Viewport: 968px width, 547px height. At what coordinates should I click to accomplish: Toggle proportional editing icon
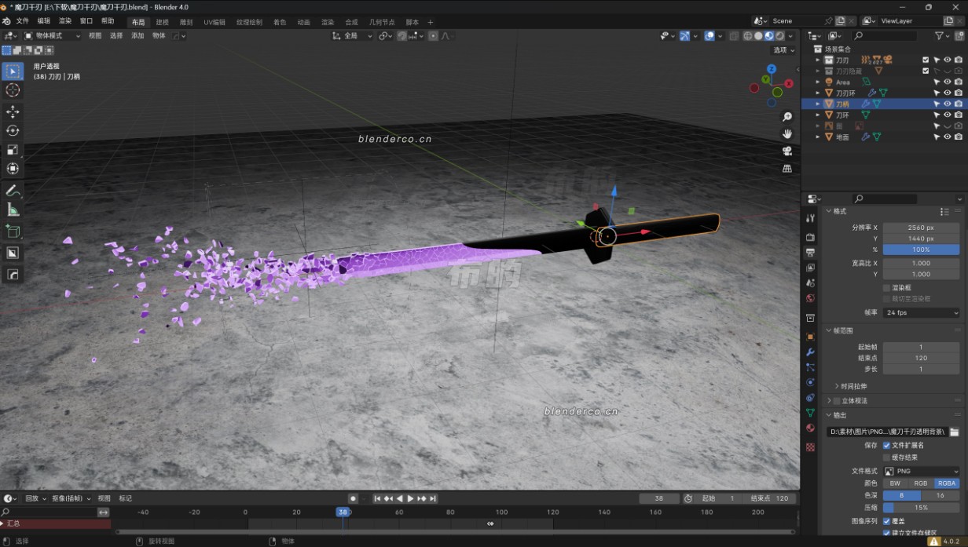point(433,36)
